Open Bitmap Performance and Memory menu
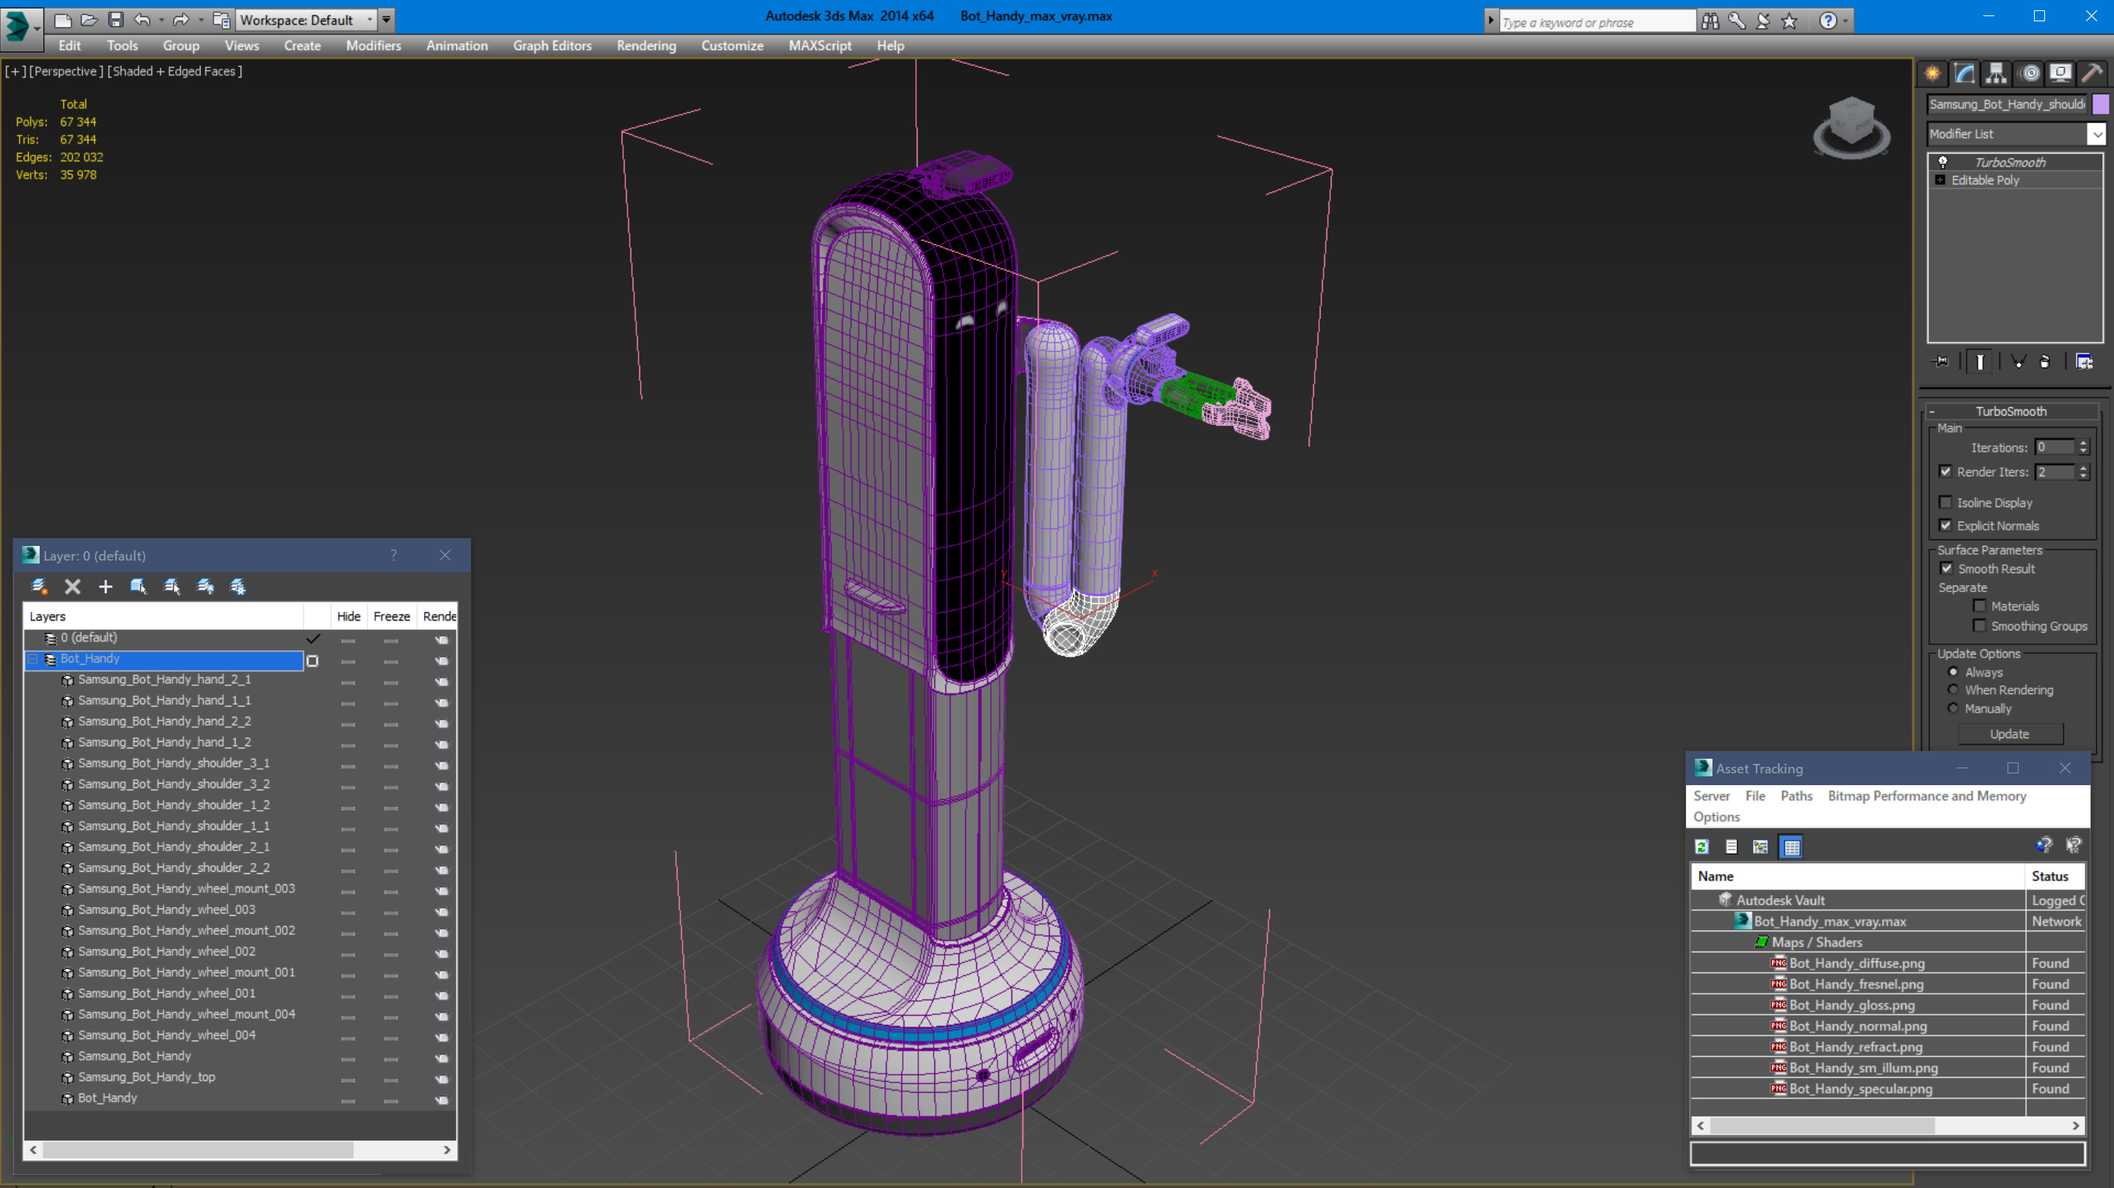The height and width of the screenshot is (1188, 2114). tap(1926, 796)
